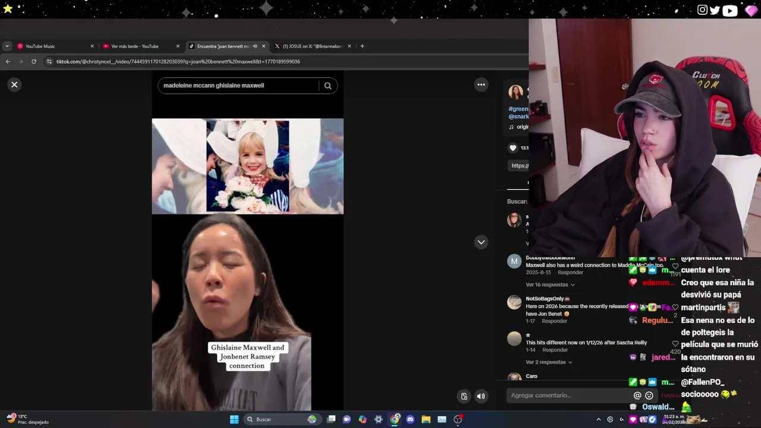Open the emoji picker in comment box
Image resolution: width=761 pixels, height=428 pixels.
[x=649, y=395]
